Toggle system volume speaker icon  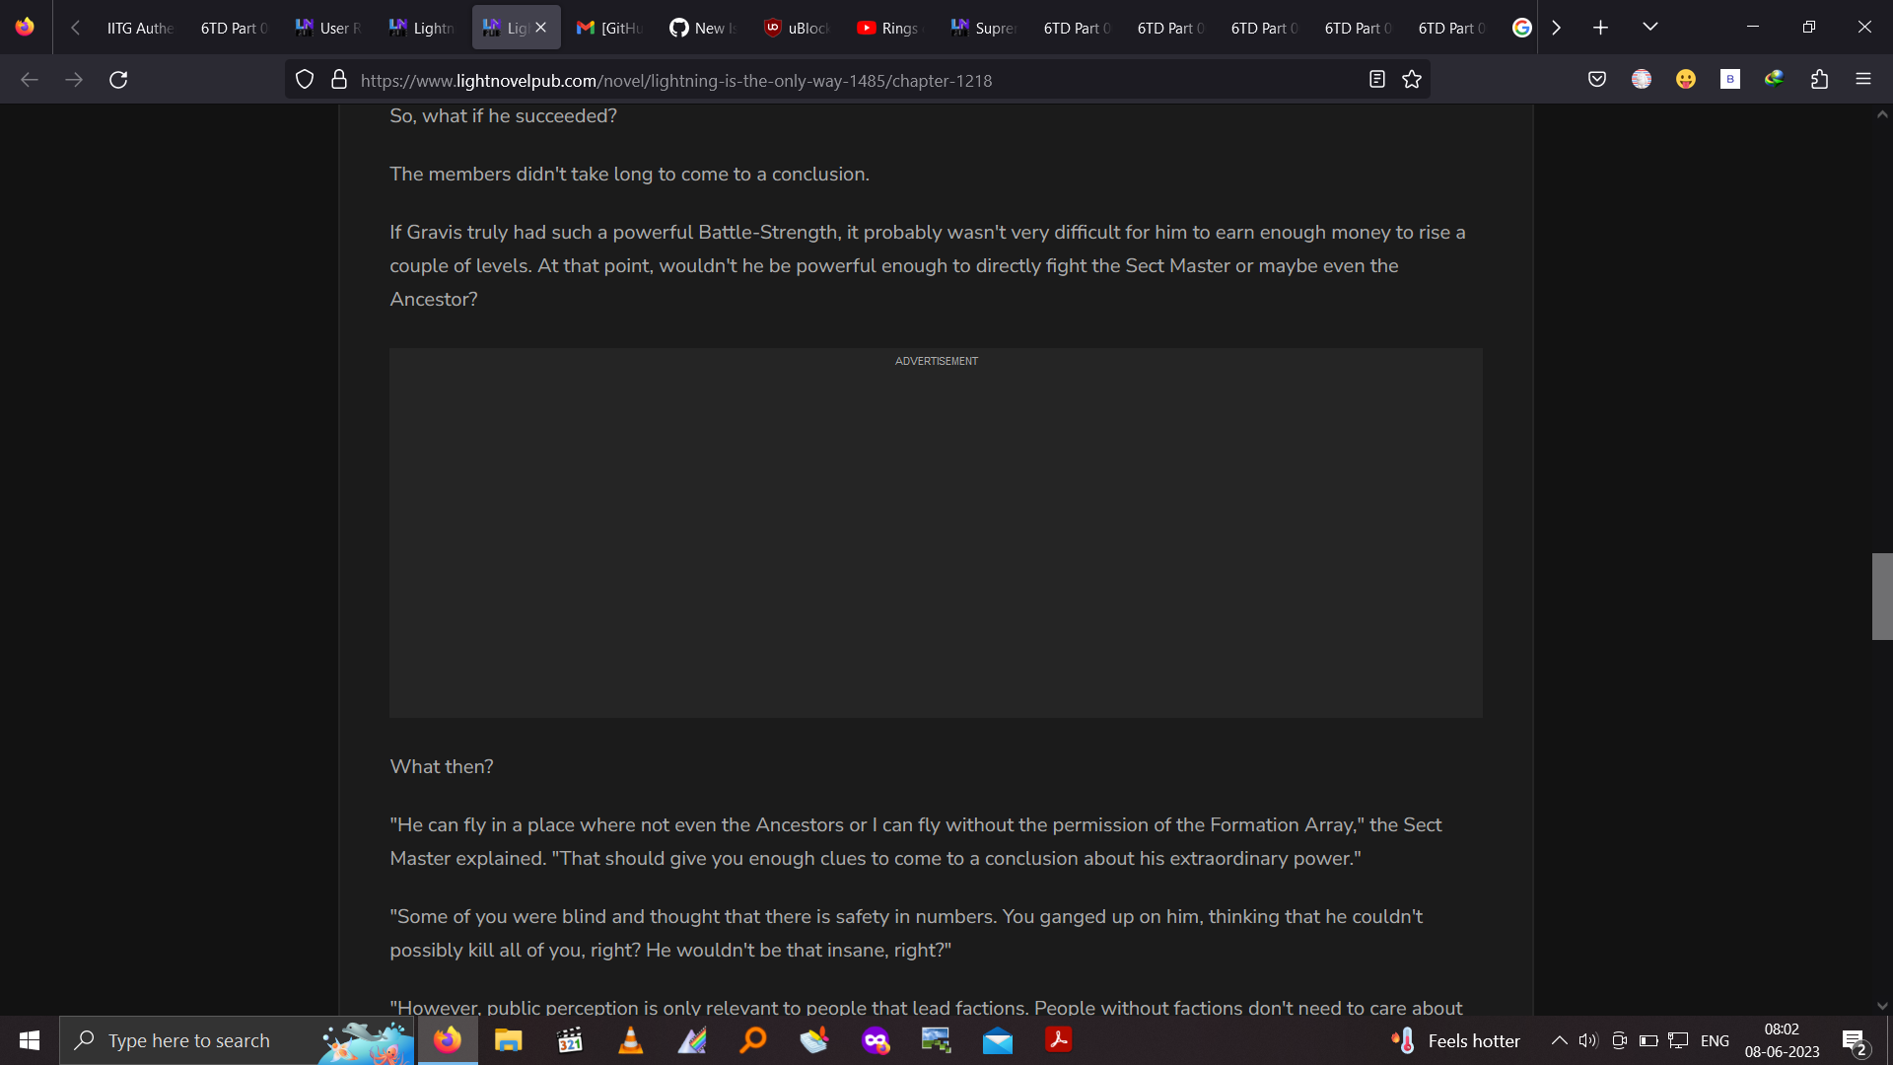[x=1587, y=1040]
